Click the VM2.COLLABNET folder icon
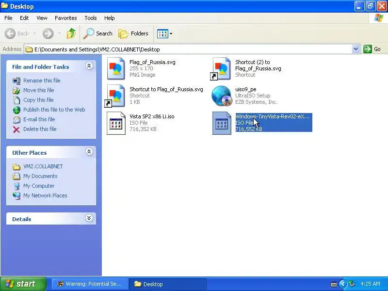The height and width of the screenshot is (291, 388). [16, 167]
